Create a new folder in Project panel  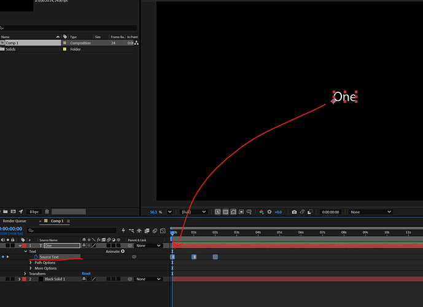click(6, 212)
